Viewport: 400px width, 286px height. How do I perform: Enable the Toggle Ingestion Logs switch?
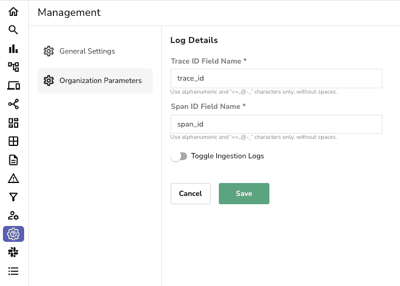coord(179,157)
